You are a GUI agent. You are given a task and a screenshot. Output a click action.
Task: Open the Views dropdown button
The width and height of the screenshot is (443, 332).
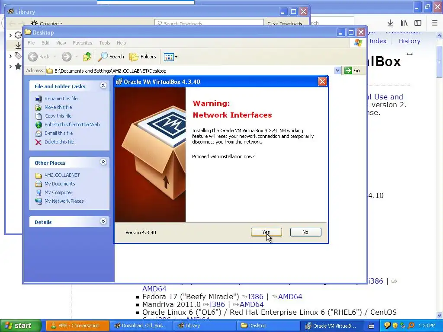[170, 57]
